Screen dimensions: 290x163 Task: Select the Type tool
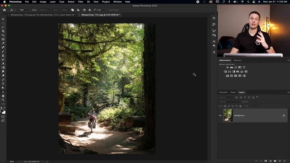coord(3,84)
